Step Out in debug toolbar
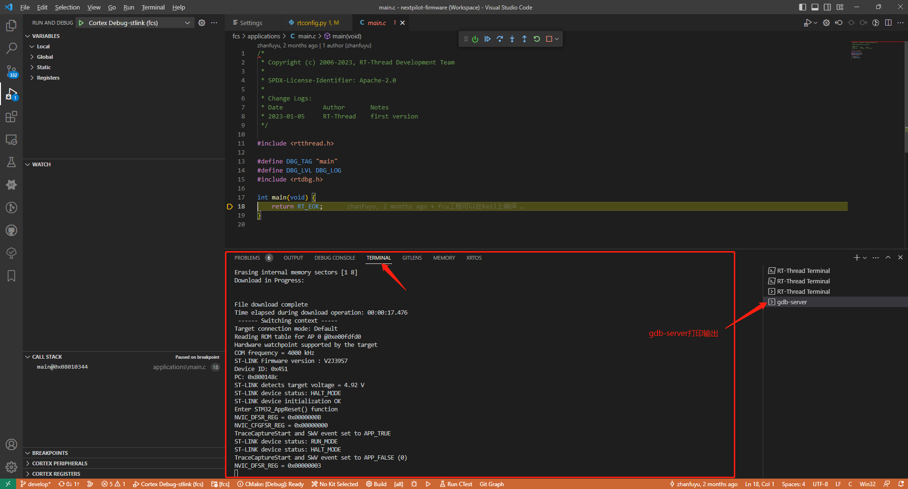The width and height of the screenshot is (908, 489). 524,39
